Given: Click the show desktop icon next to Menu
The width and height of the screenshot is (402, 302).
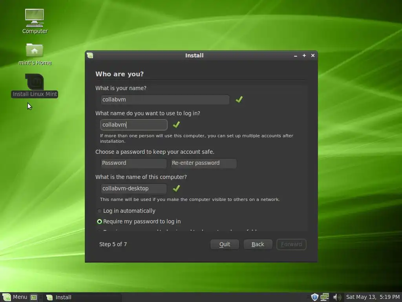Looking at the screenshot, I should [x=34, y=297].
